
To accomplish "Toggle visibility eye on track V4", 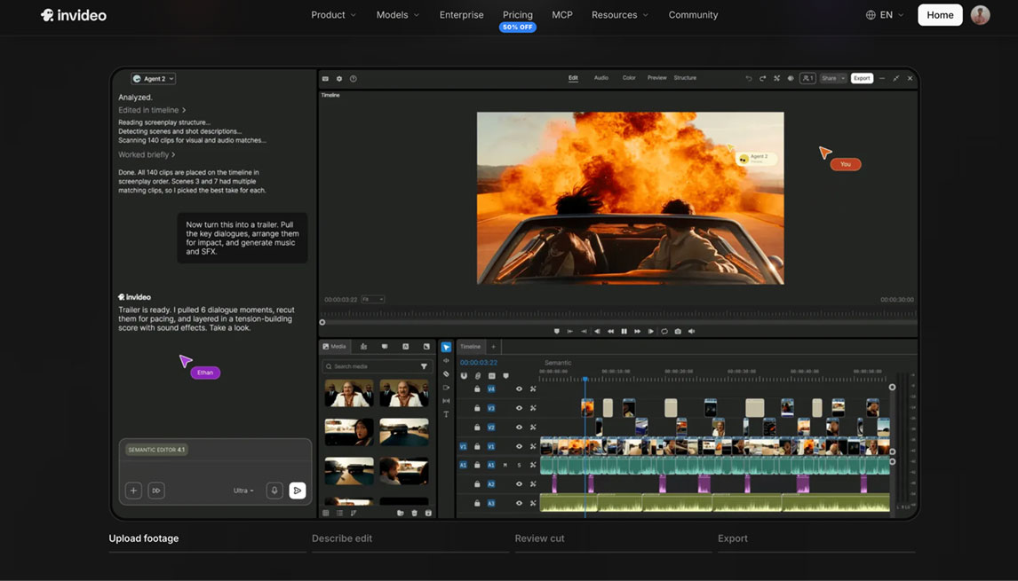I will [519, 389].
